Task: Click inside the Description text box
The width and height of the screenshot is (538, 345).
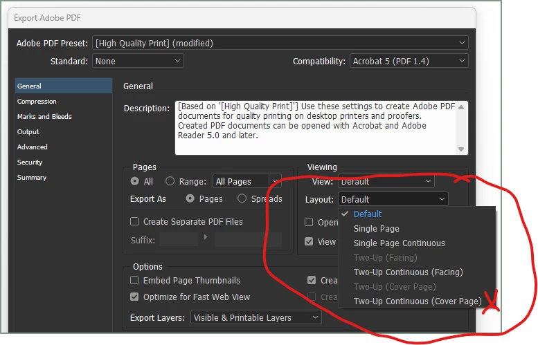Action: click(x=316, y=128)
